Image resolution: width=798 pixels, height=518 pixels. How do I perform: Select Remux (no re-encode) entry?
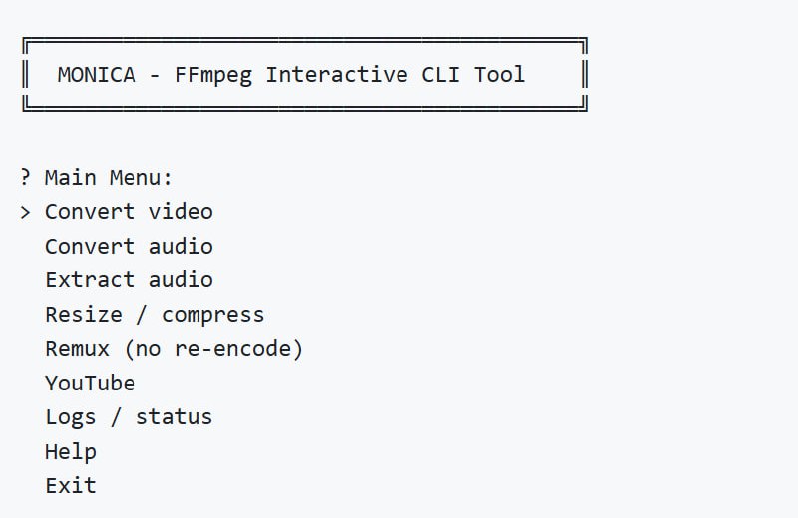174,349
